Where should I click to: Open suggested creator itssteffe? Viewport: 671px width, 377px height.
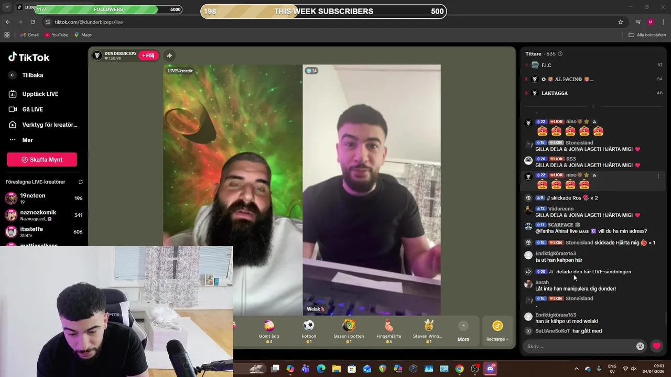point(43,231)
